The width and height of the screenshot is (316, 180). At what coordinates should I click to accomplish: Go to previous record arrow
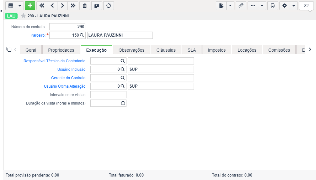[x=52, y=6]
